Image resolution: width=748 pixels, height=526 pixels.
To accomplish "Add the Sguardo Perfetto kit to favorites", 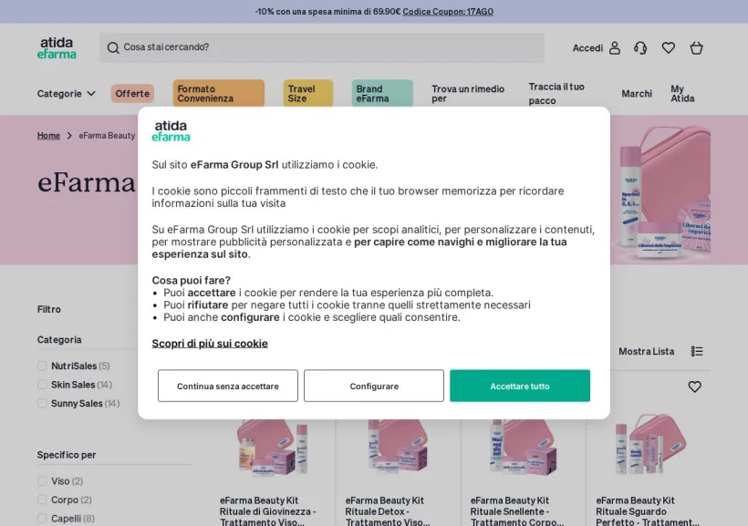I will point(694,387).
